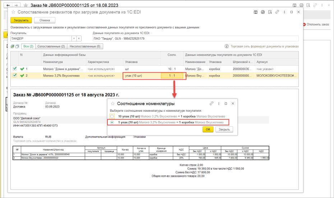This screenshot has height=198, width=334.
Task: Click the 1 : 1 ratio cell in row 2
Action: pyautogui.click(x=172, y=76)
